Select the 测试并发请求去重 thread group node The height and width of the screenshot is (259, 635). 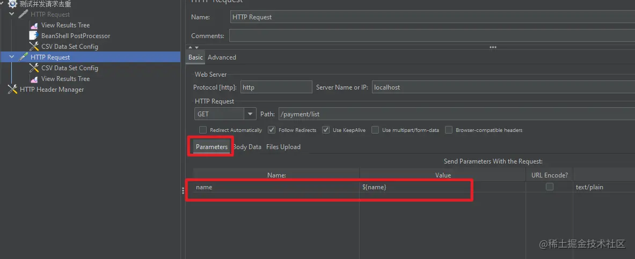pyautogui.click(x=45, y=4)
